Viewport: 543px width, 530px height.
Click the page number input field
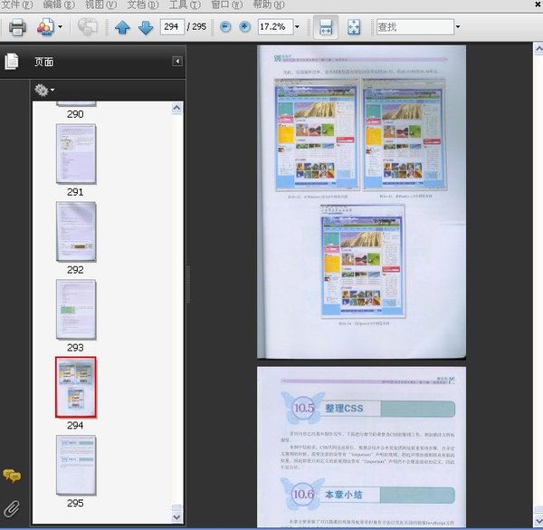click(x=171, y=27)
